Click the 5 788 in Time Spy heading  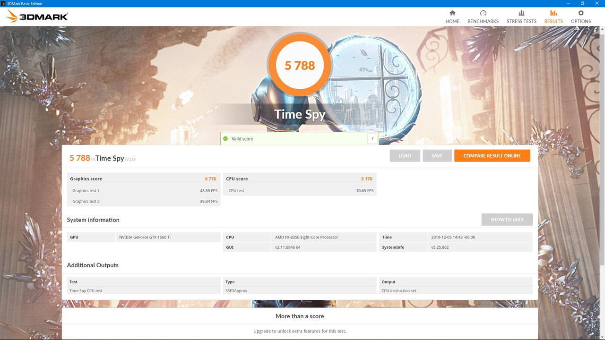point(103,158)
